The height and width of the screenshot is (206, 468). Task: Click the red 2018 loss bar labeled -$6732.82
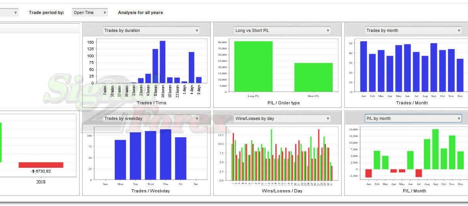(x=41, y=165)
